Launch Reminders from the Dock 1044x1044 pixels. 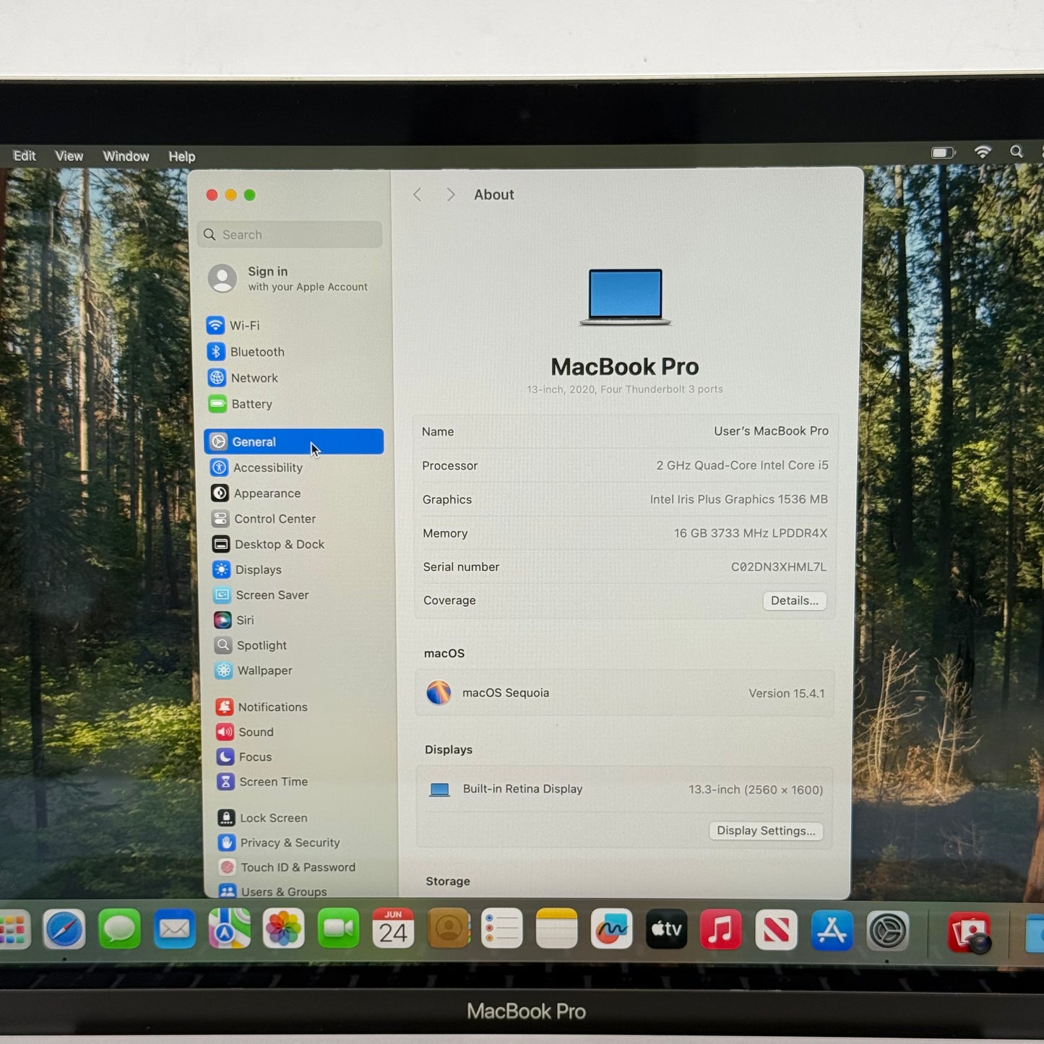tap(502, 929)
